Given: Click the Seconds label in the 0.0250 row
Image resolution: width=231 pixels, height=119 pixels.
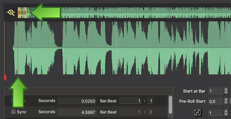Looking at the screenshot, I should tap(47, 101).
